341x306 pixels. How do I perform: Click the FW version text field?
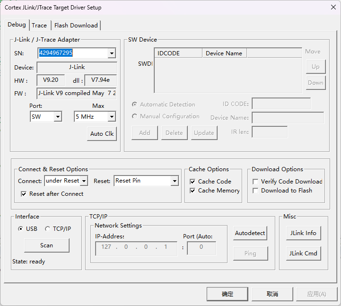(77, 93)
